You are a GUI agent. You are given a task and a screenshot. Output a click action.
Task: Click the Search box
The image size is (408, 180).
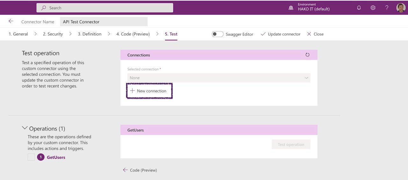coord(105,8)
